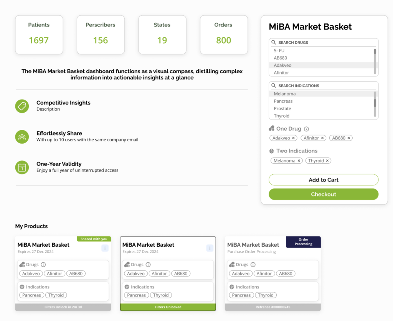Click the Effortlessly Share people icon

pyautogui.click(x=22, y=137)
